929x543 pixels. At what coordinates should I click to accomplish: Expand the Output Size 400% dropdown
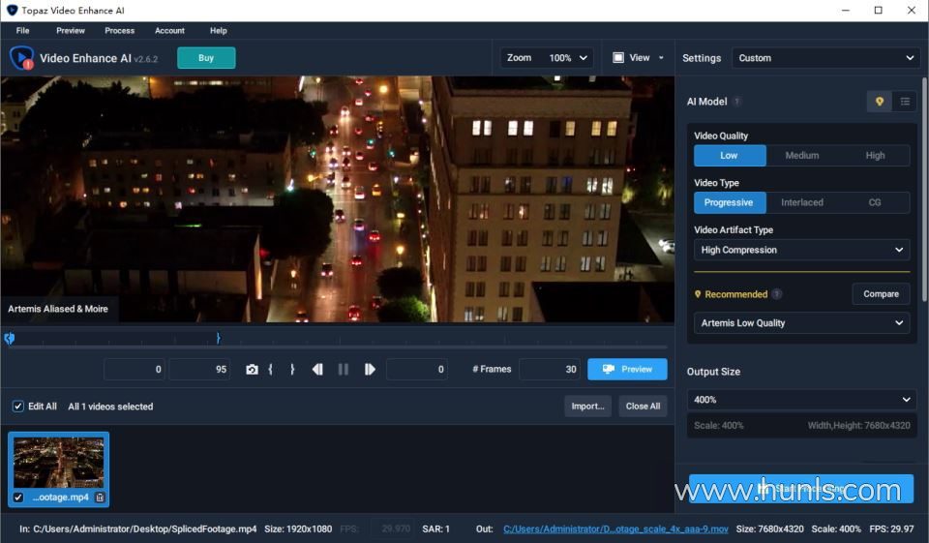pyautogui.click(x=801, y=400)
